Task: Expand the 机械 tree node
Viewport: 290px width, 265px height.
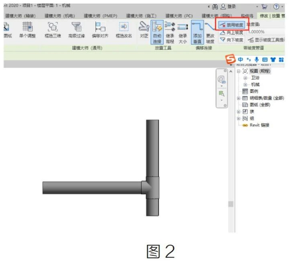Action: 245,84
